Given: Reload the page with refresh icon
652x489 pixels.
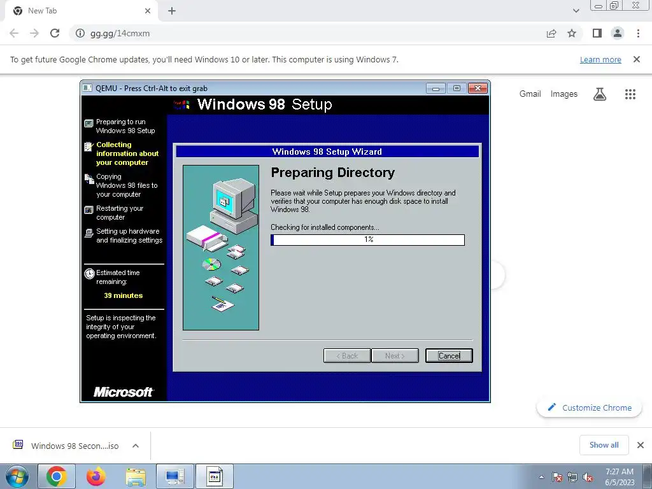Looking at the screenshot, I should 55,33.
